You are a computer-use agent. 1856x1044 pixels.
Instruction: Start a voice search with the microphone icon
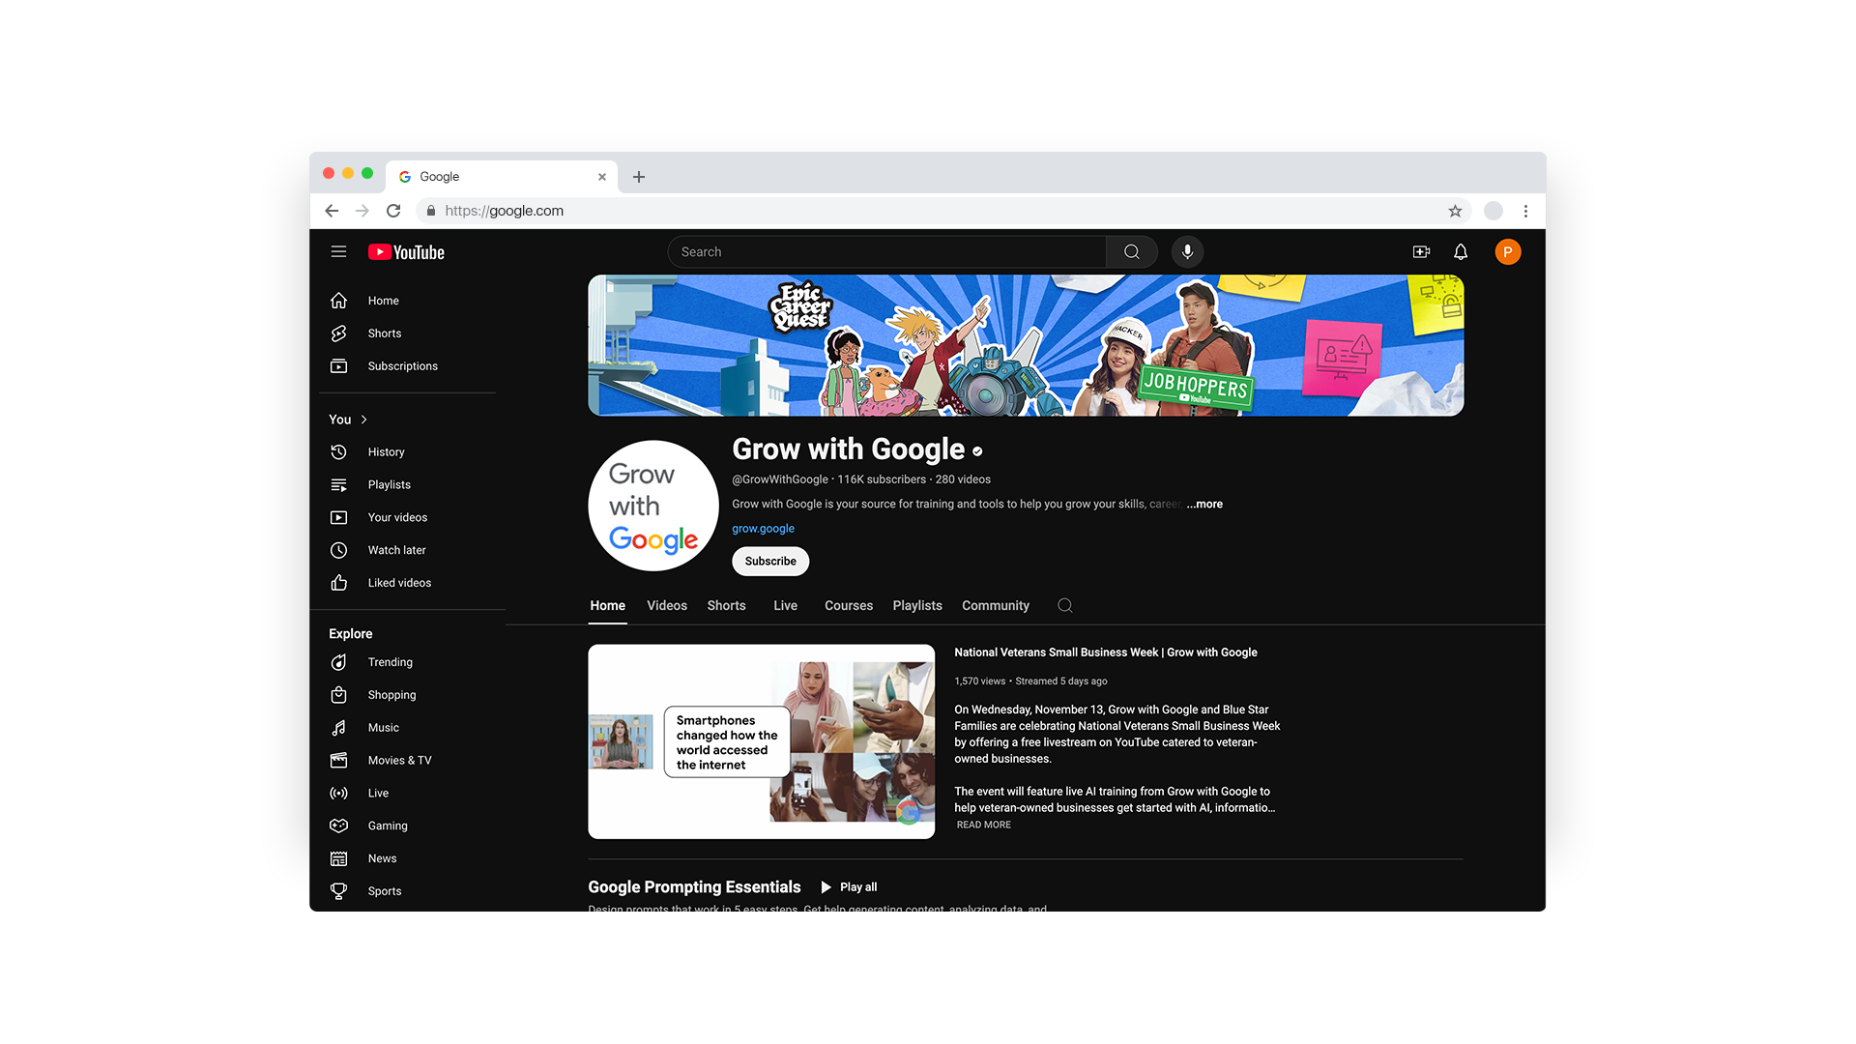[1187, 251]
